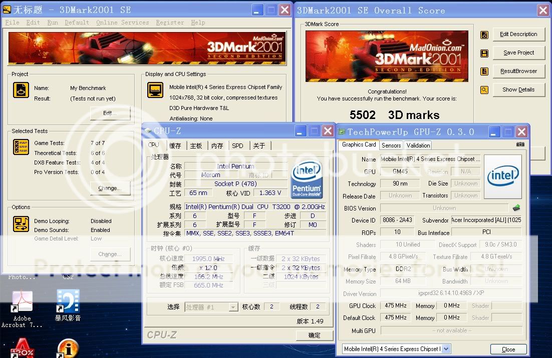The height and width of the screenshot is (358, 552).
Task: Click the monitor icon in Display and CPU Settings
Action: (x=155, y=90)
